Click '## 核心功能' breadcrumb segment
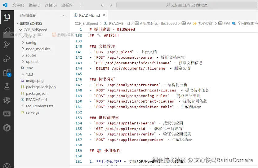 click(x=200, y=24)
